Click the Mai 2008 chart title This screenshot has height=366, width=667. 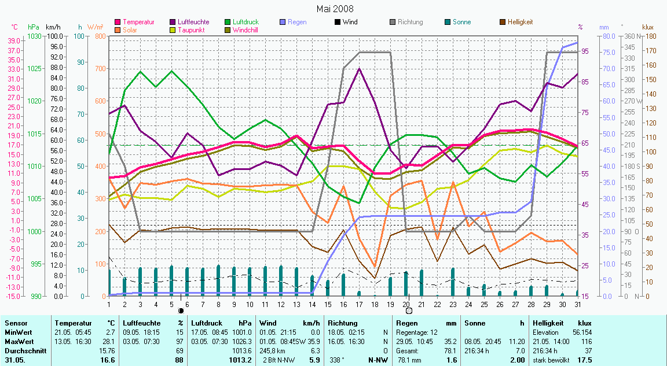point(335,9)
